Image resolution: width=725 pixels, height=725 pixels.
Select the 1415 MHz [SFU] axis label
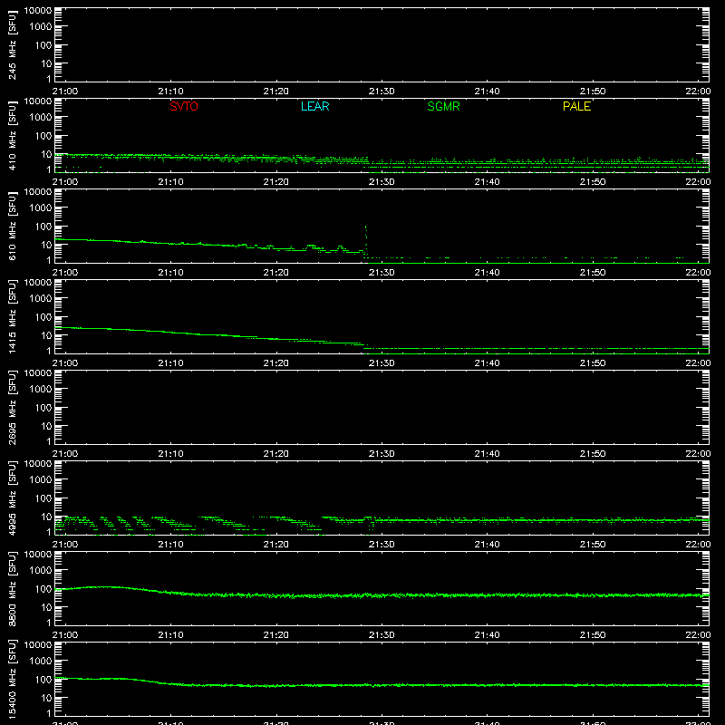(12, 316)
